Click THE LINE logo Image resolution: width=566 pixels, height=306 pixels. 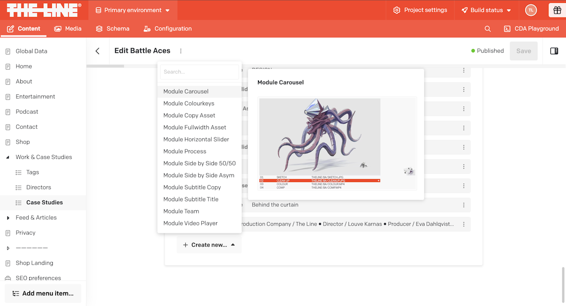point(44,10)
